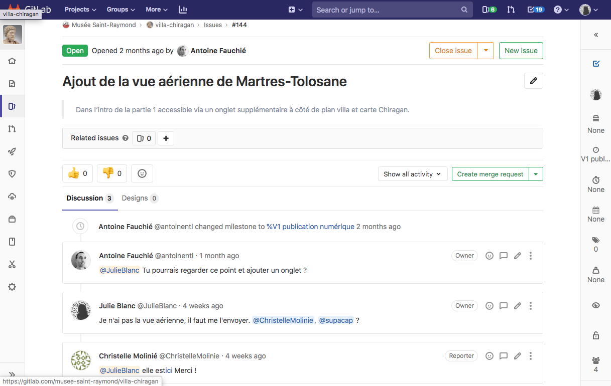The image size is (611, 386).
Task: Click the New issue button
Action: 521,51
